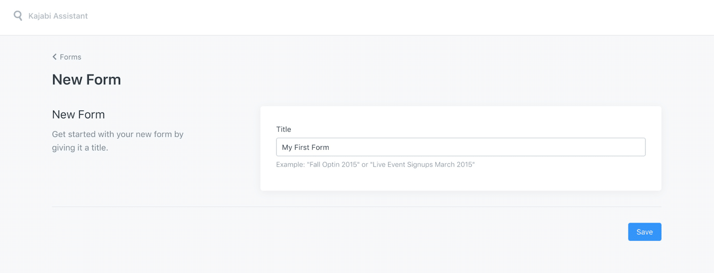Click the horizontal divider above Save
Screen dimensions: 714x273
click(357, 207)
